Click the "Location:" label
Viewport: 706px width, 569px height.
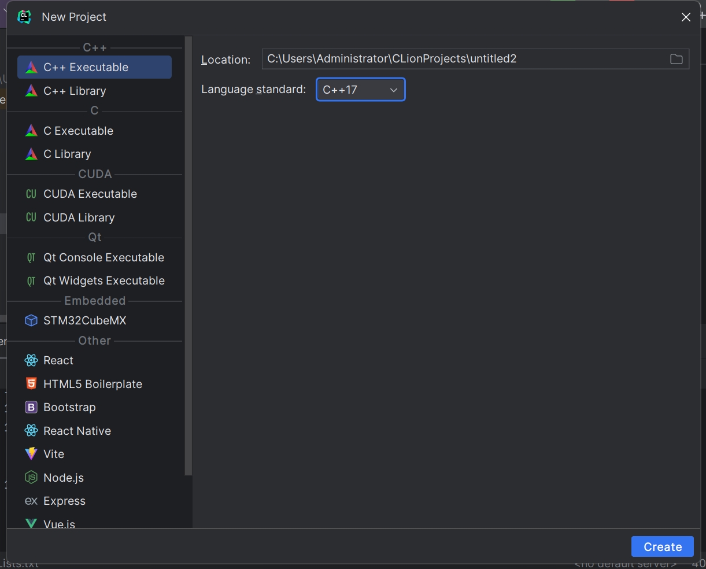point(226,60)
